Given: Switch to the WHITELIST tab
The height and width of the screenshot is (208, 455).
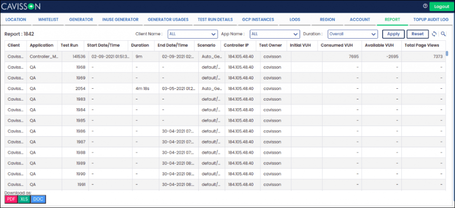Looking at the screenshot, I should point(48,20).
